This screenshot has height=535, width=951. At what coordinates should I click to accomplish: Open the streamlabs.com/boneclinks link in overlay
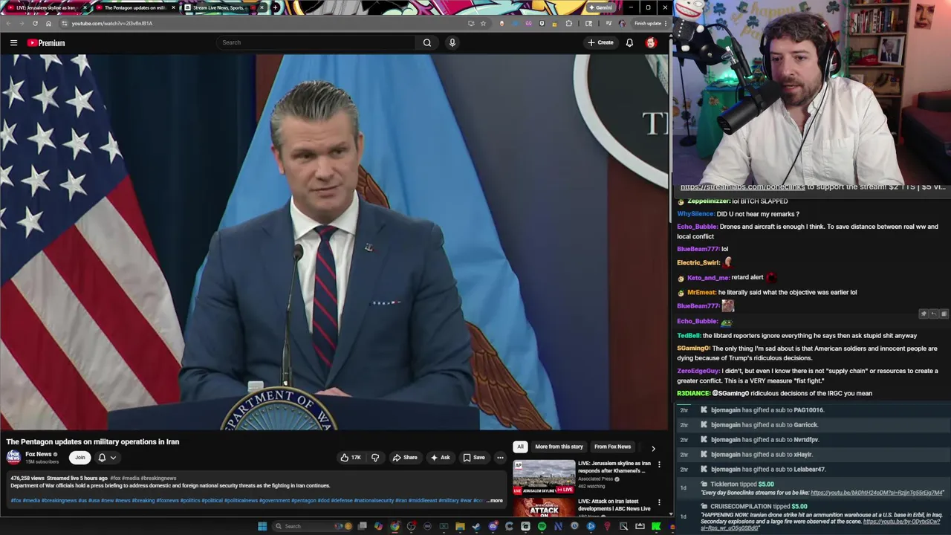pos(742,187)
